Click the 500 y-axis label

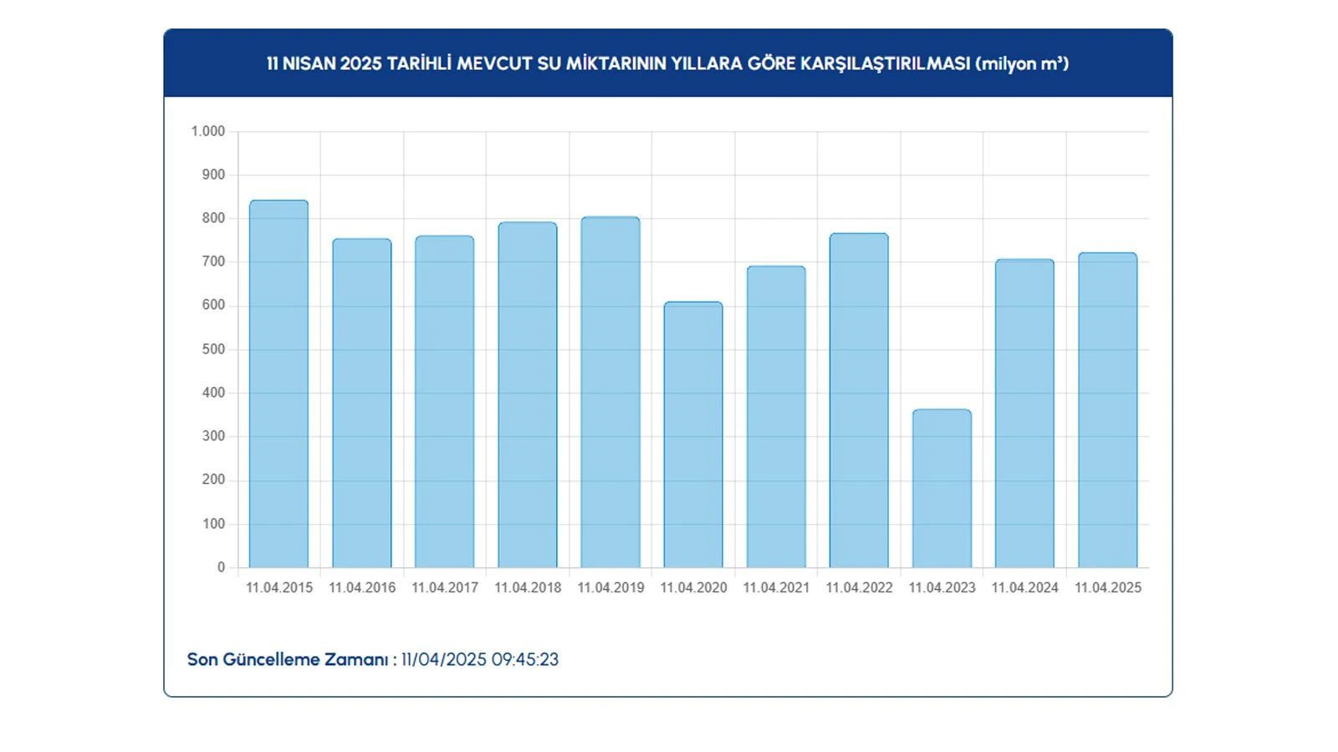click(213, 349)
